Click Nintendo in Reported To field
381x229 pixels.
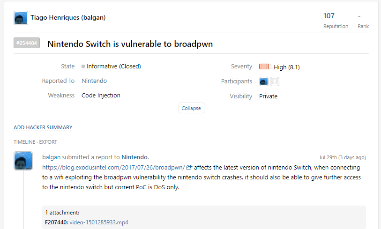pos(94,81)
